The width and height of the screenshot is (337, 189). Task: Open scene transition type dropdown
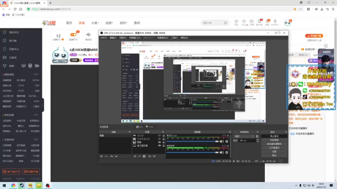pos(244,136)
